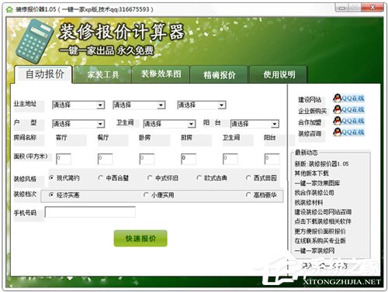
Task: Click the 阳台 area input field
Action: coord(272,159)
